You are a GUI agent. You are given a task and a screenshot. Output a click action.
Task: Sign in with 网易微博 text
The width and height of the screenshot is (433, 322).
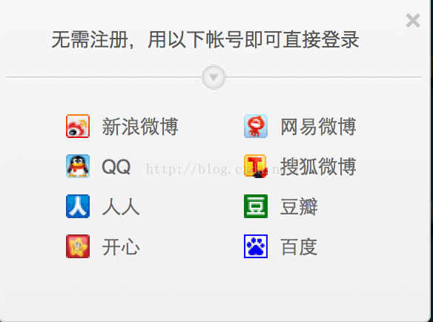pyautogui.click(x=318, y=127)
